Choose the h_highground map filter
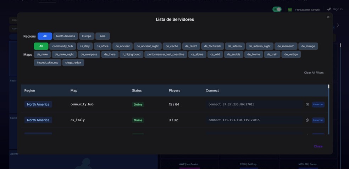The image size is (349, 169). coord(131,54)
